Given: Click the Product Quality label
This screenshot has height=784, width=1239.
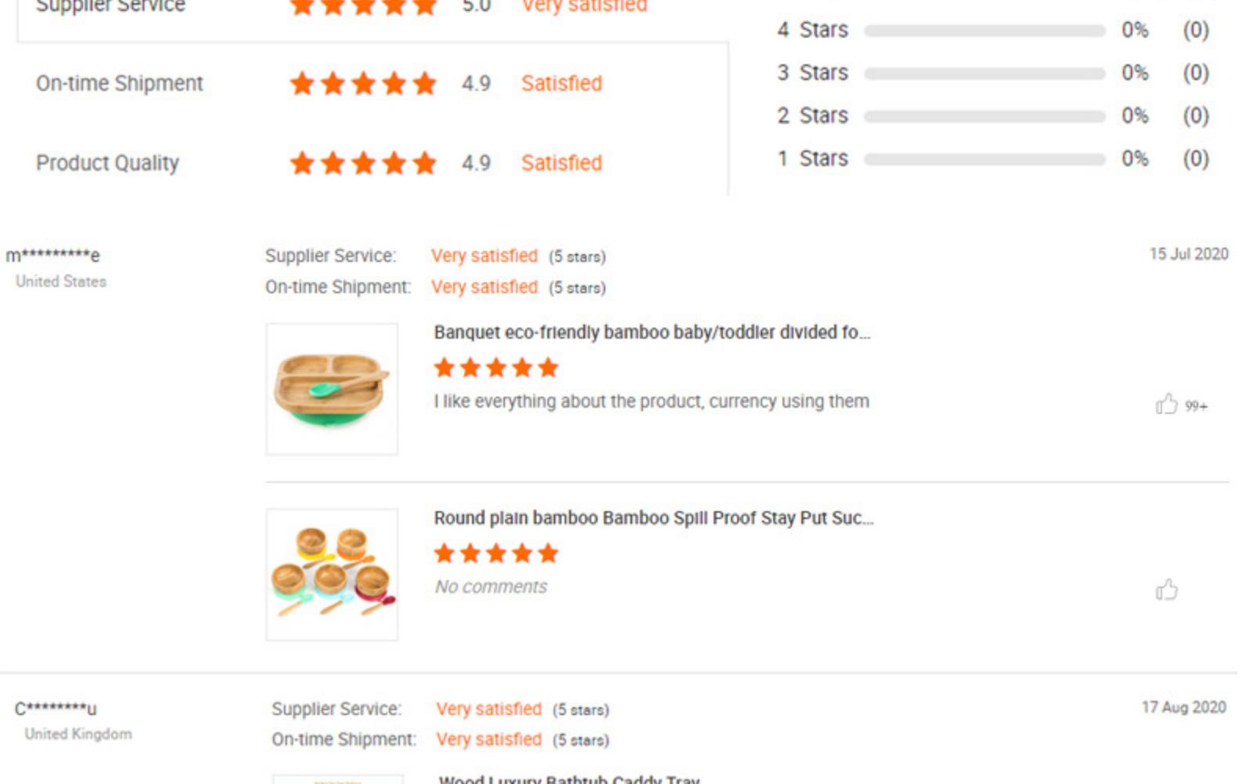Looking at the screenshot, I should point(107,163).
